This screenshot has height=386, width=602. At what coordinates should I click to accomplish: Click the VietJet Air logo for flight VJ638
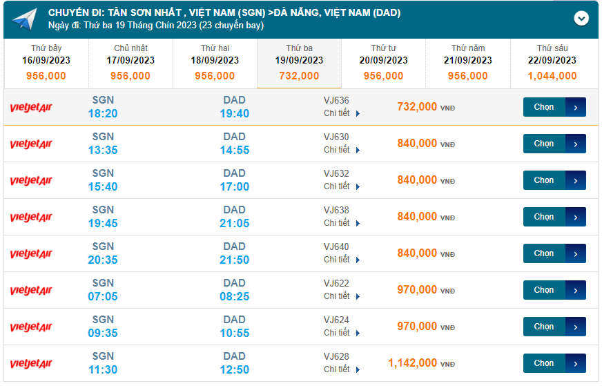(x=31, y=218)
